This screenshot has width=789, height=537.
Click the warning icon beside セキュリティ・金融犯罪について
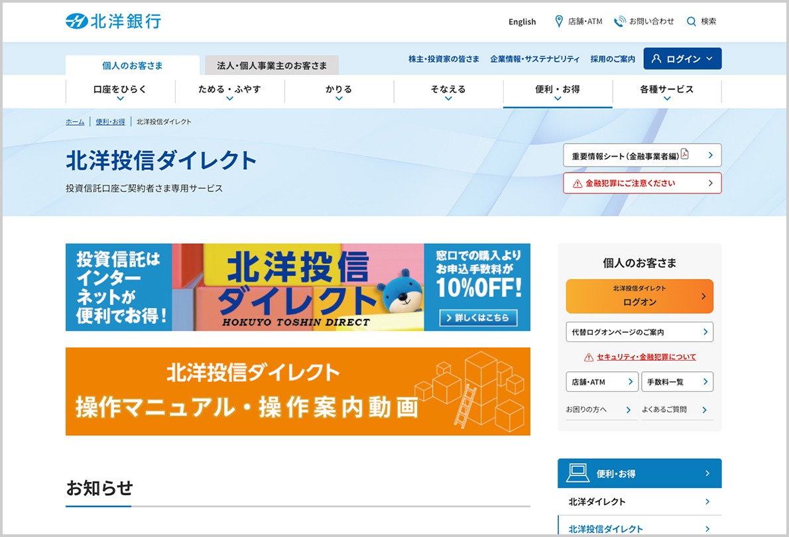tap(588, 357)
